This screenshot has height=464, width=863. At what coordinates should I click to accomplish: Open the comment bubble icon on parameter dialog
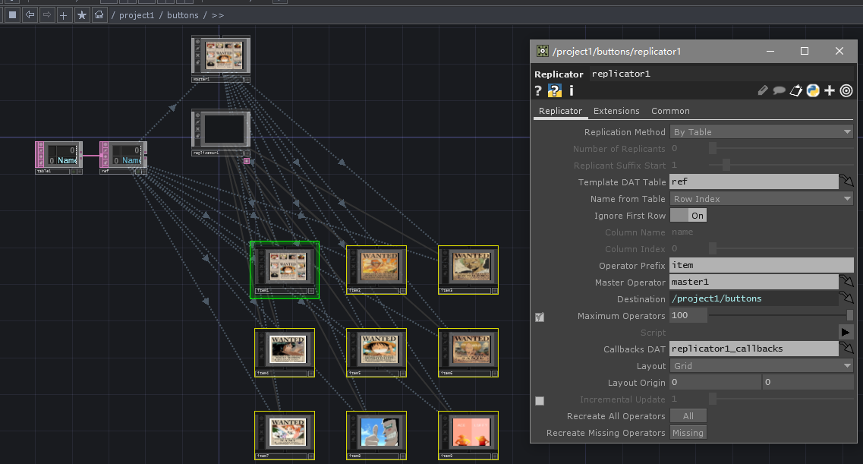(x=780, y=90)
